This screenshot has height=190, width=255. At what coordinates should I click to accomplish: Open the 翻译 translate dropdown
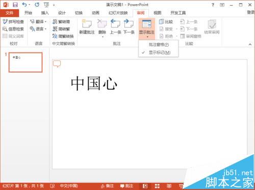[38, 22]
